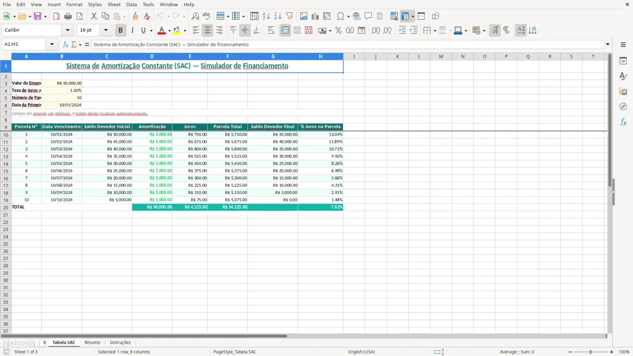Click the Save document icon
633x356 pixels.
point(37,16)
